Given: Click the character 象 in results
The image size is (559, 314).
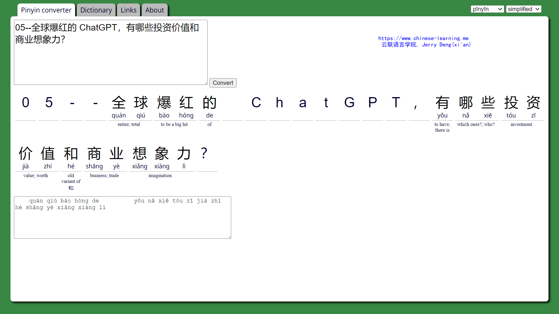Looking at the screenshot, I should pos(162,154).
